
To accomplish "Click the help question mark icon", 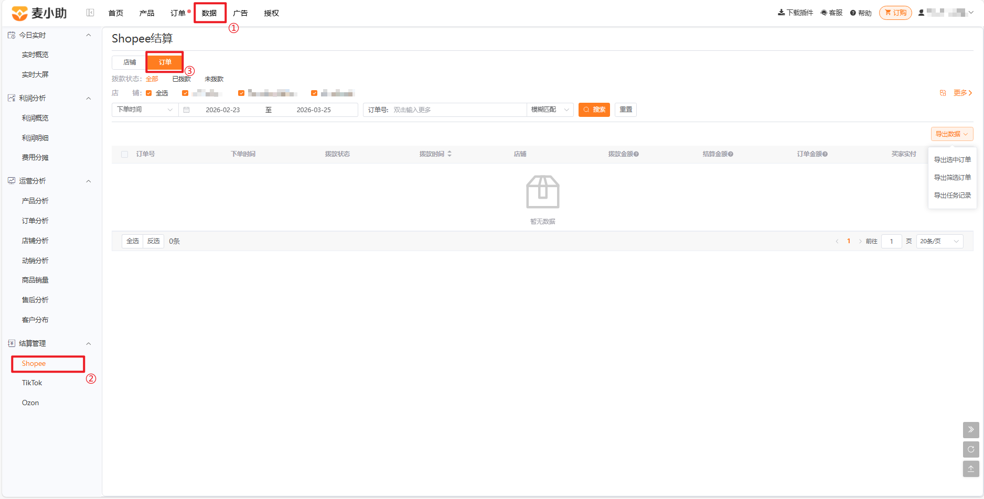I will [853, 13].
